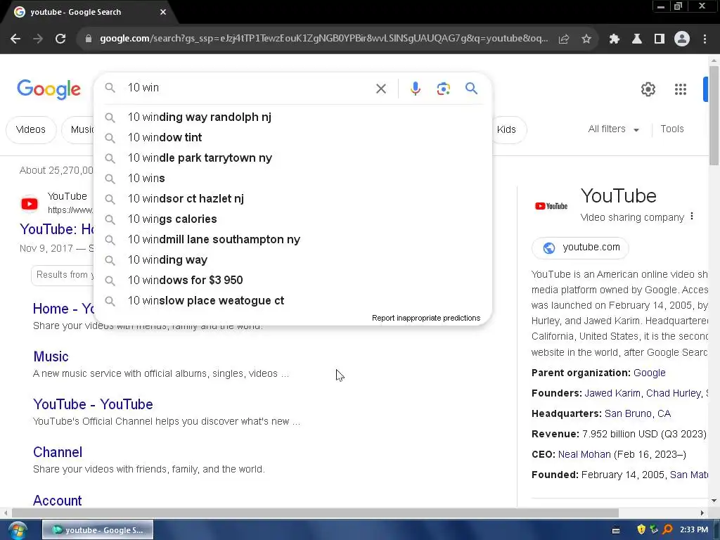
Task: Open the Chad Hurley founder link
Action: tap(674, 393)
